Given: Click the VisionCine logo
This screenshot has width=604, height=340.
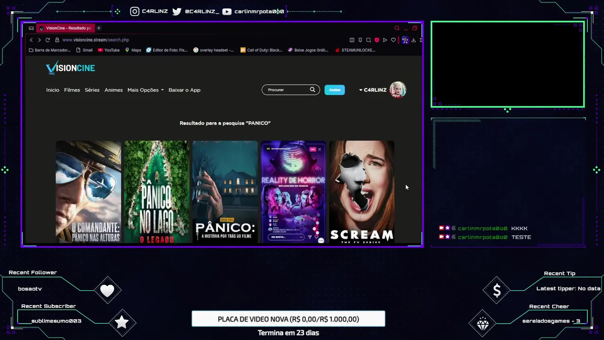Looking at the screenshot, I should coord(70,68).
